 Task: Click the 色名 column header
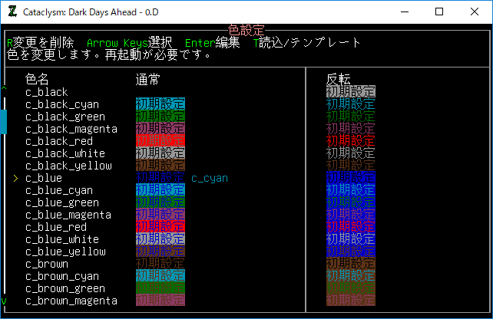(x=37, y=79)
